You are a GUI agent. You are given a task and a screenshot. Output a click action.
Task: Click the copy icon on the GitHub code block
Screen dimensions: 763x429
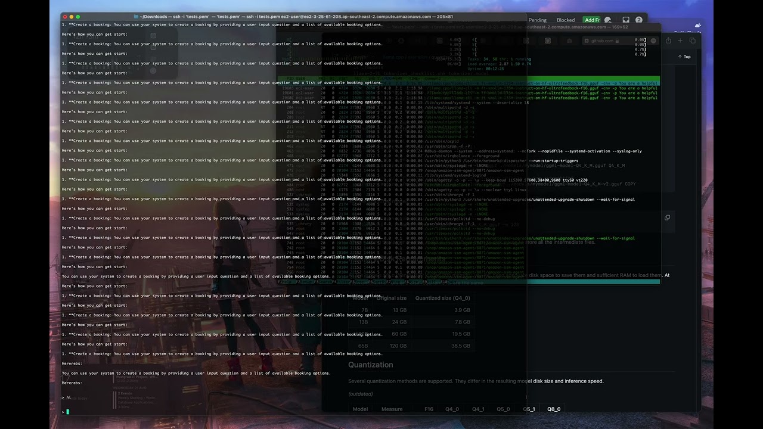(x=667, y=218)
